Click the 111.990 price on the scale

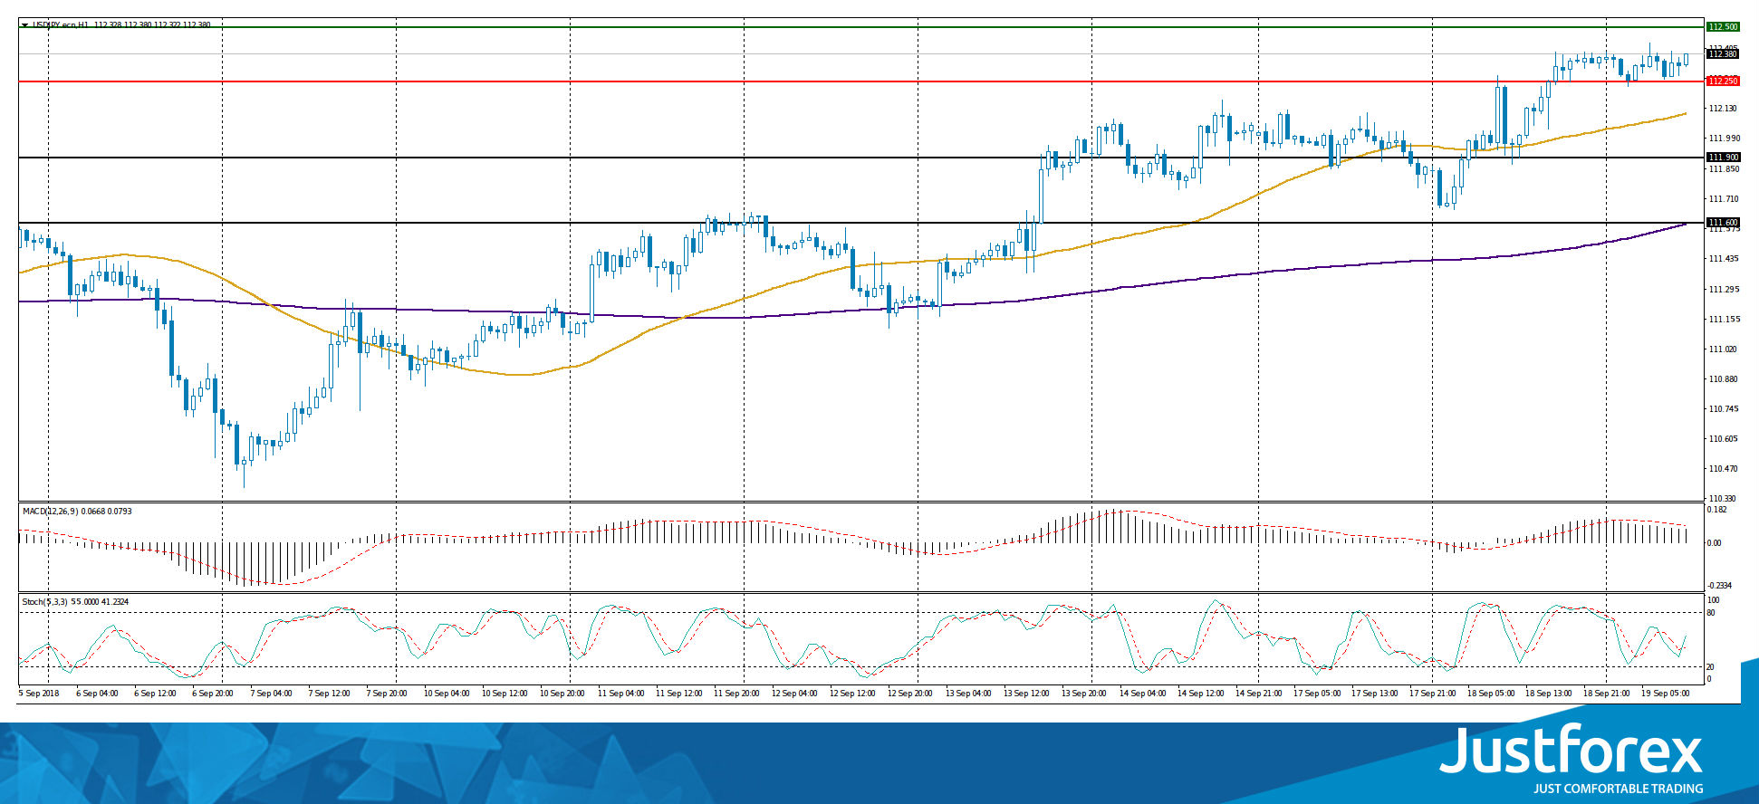pos(1723,139)
